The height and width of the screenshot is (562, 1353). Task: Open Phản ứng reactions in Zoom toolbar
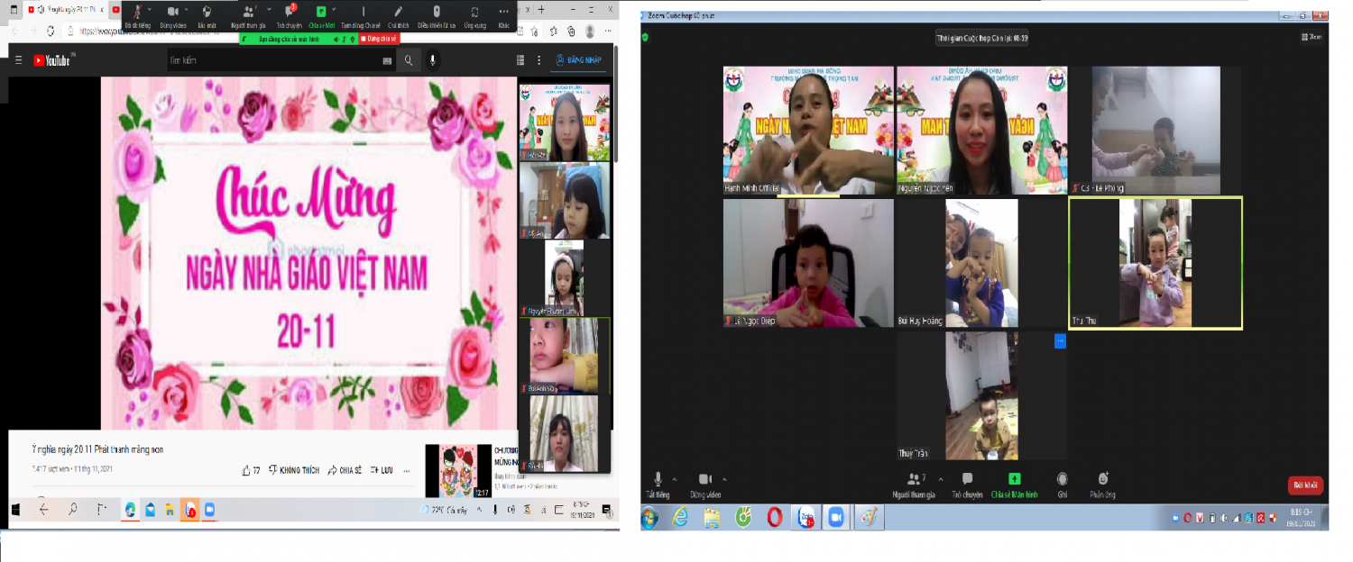pos(1102,479)
